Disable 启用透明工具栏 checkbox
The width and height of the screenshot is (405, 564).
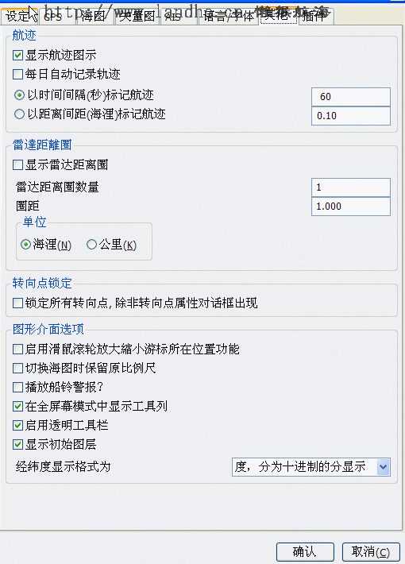click(x=17, y=426)
